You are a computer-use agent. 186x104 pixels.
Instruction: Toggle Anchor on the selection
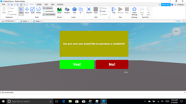(104, 14)
